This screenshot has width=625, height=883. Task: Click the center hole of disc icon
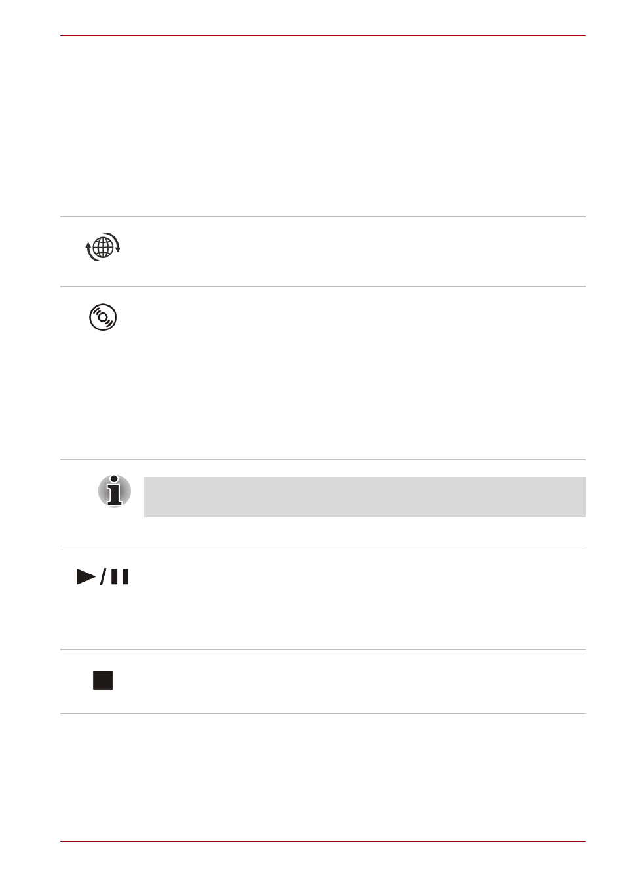pos(103,317)
